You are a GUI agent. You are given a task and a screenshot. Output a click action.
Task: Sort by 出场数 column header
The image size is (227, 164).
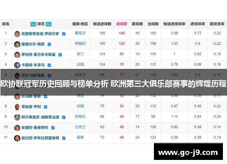(x=153, y=24)
